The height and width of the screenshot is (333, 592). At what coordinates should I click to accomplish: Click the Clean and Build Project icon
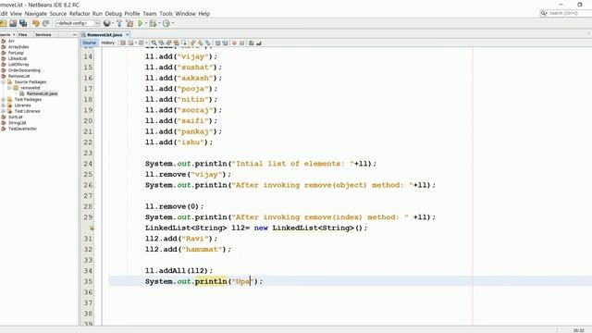(129, 23)
